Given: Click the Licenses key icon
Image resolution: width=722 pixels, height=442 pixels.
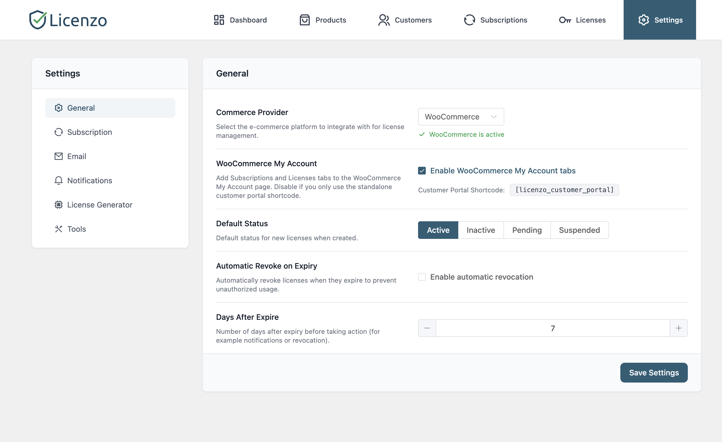Looking at the screenshot, I should (565, 20).
